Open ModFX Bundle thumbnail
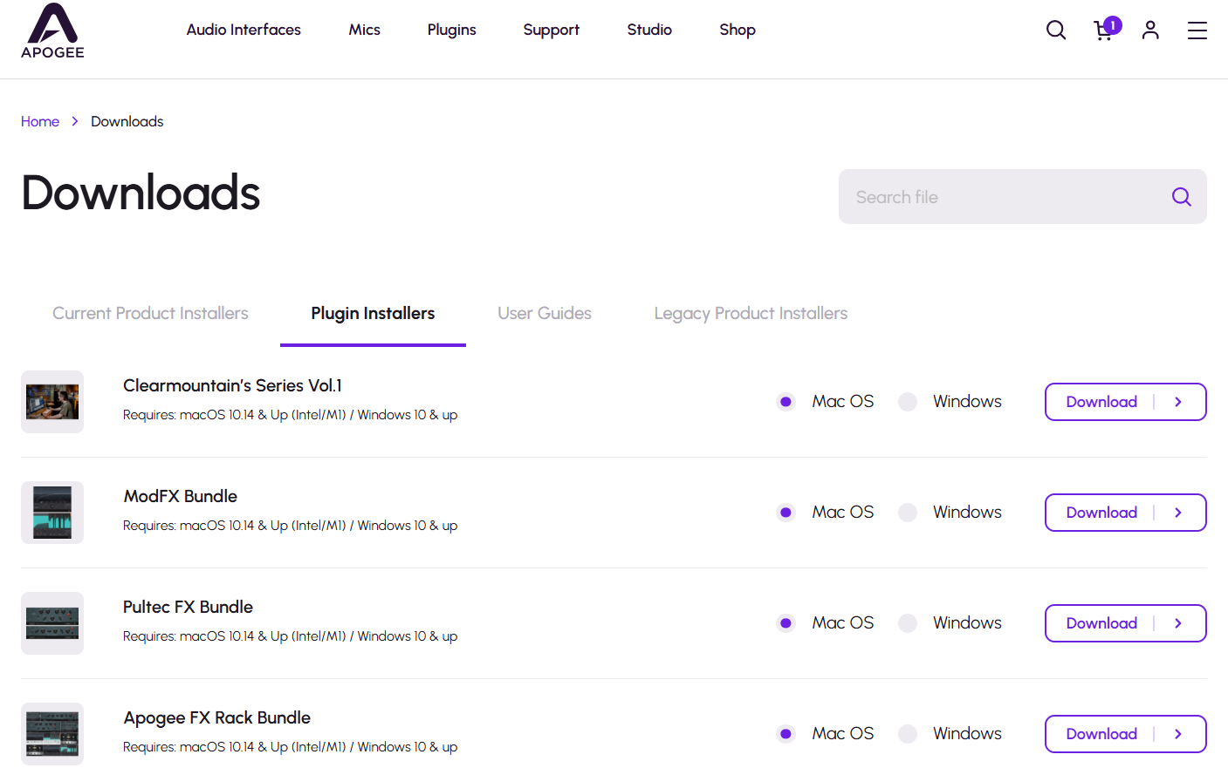The height and width of the screenshot is (768, 1228). pyautogui.click(x=52, y=513)
